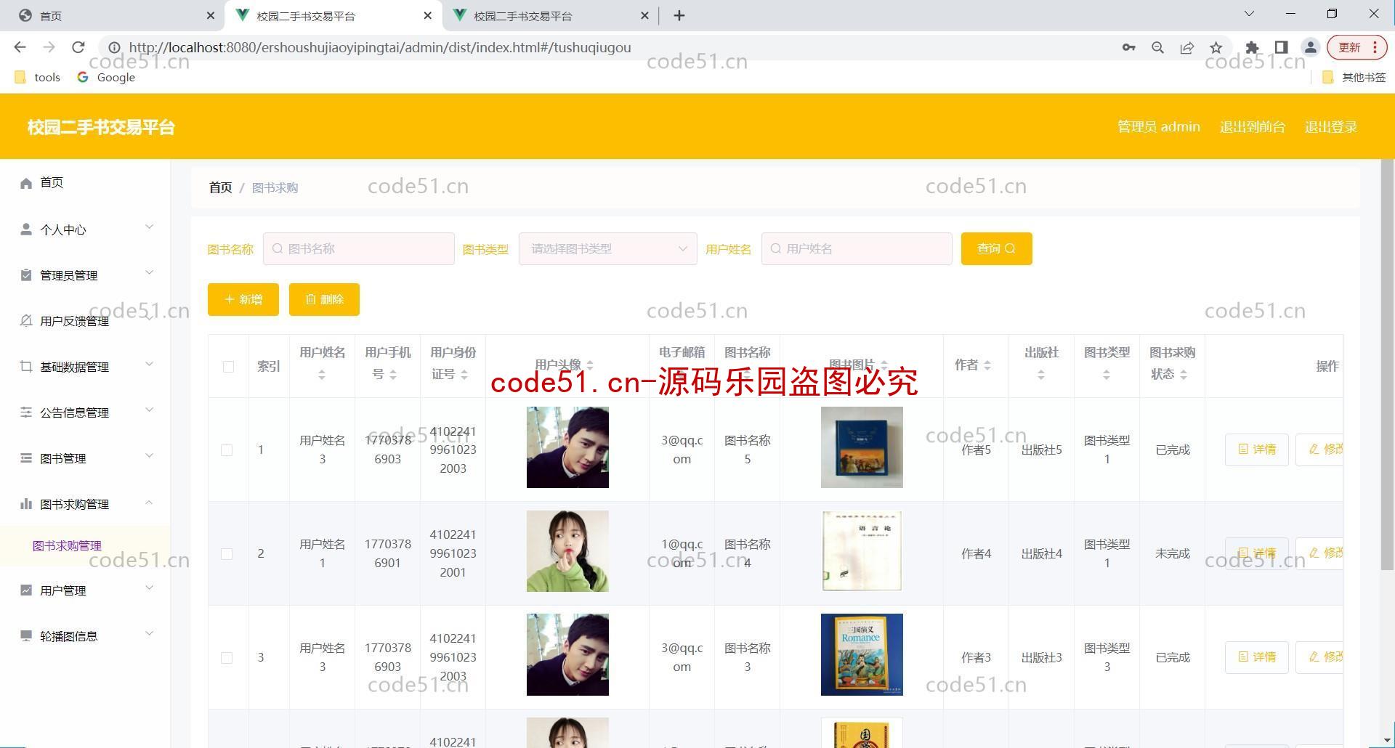Image resolution: width=1395 pixels, height=748 pixels.
Task: Go back with browser back arrow
Action: point(20,47)
